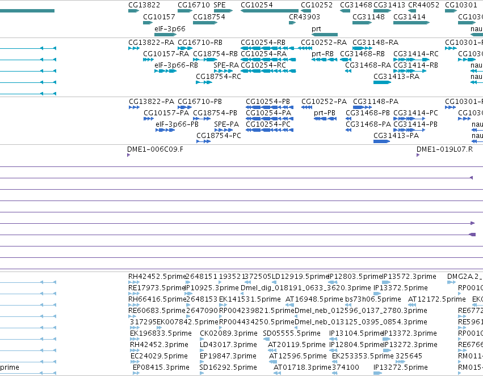
Task: Click protein label CG13822-PA
Action: 152,102
